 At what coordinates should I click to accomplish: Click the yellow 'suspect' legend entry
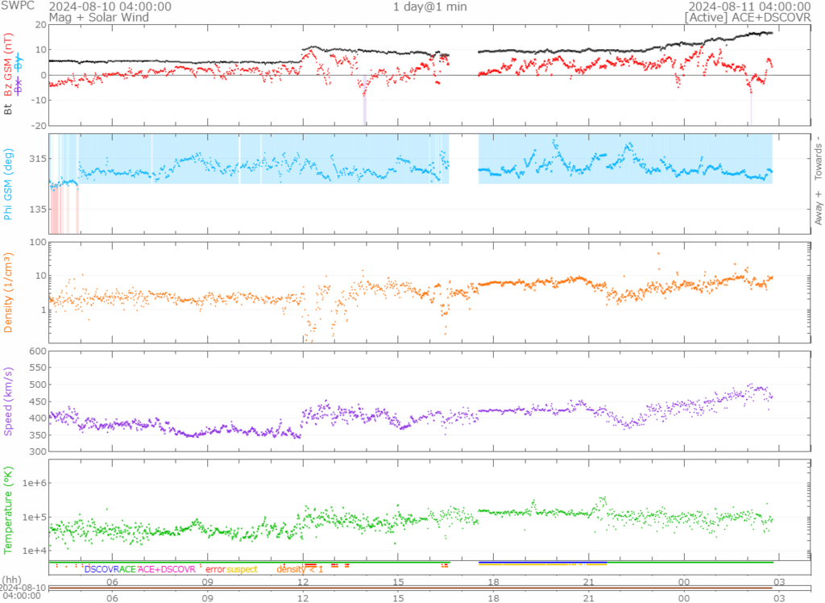242,569
